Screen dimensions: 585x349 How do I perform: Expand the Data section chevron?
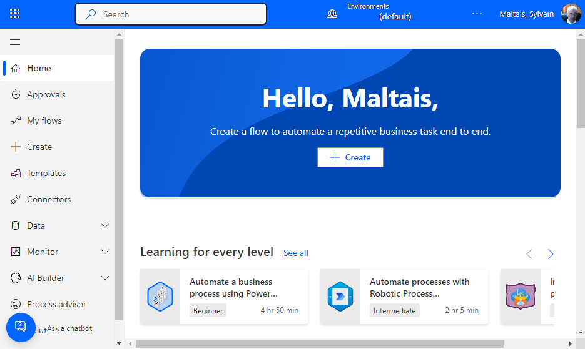coord(105,226)
